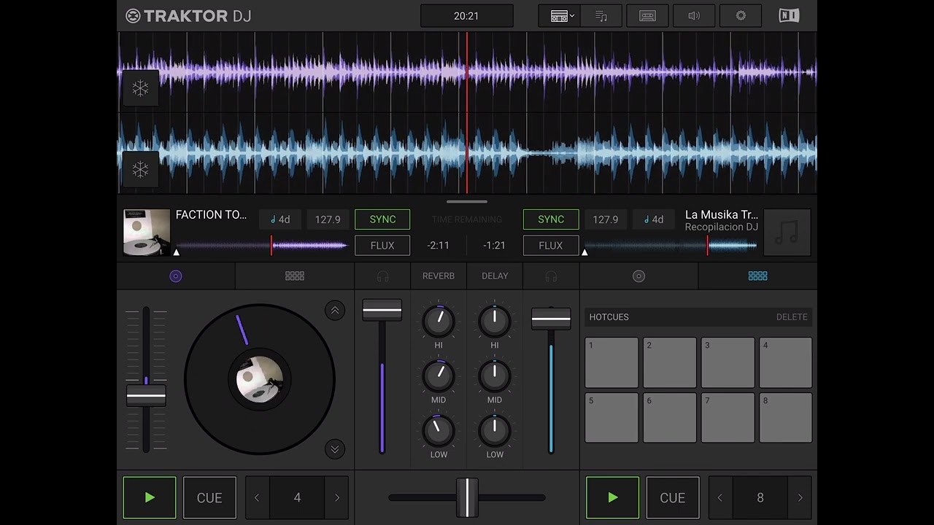Click the right deck music note artwork
This screenshot has height=525, width=934.
point(787,233)
